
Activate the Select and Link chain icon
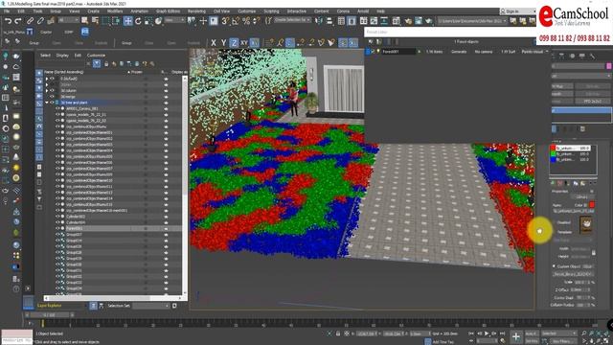click(30, 21)
